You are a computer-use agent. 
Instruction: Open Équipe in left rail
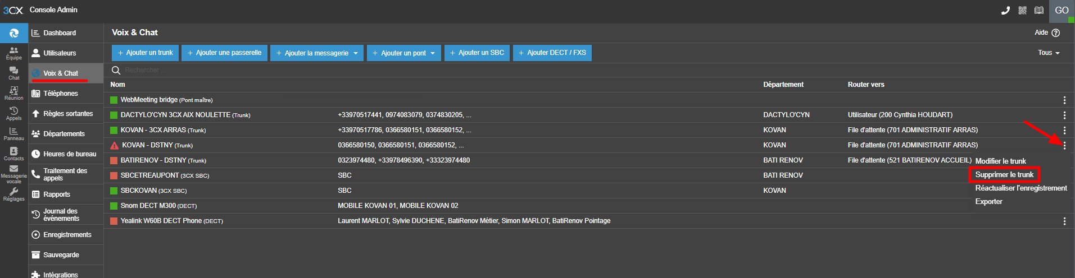point(14,53)
